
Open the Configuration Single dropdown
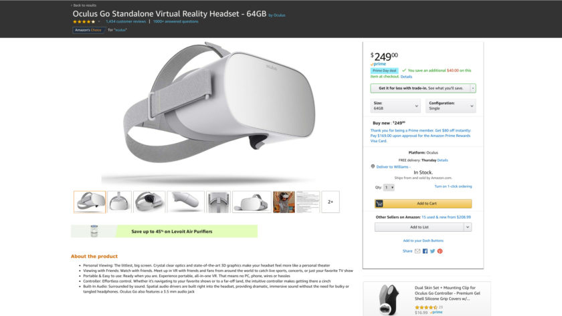click(x=451, y=106)
